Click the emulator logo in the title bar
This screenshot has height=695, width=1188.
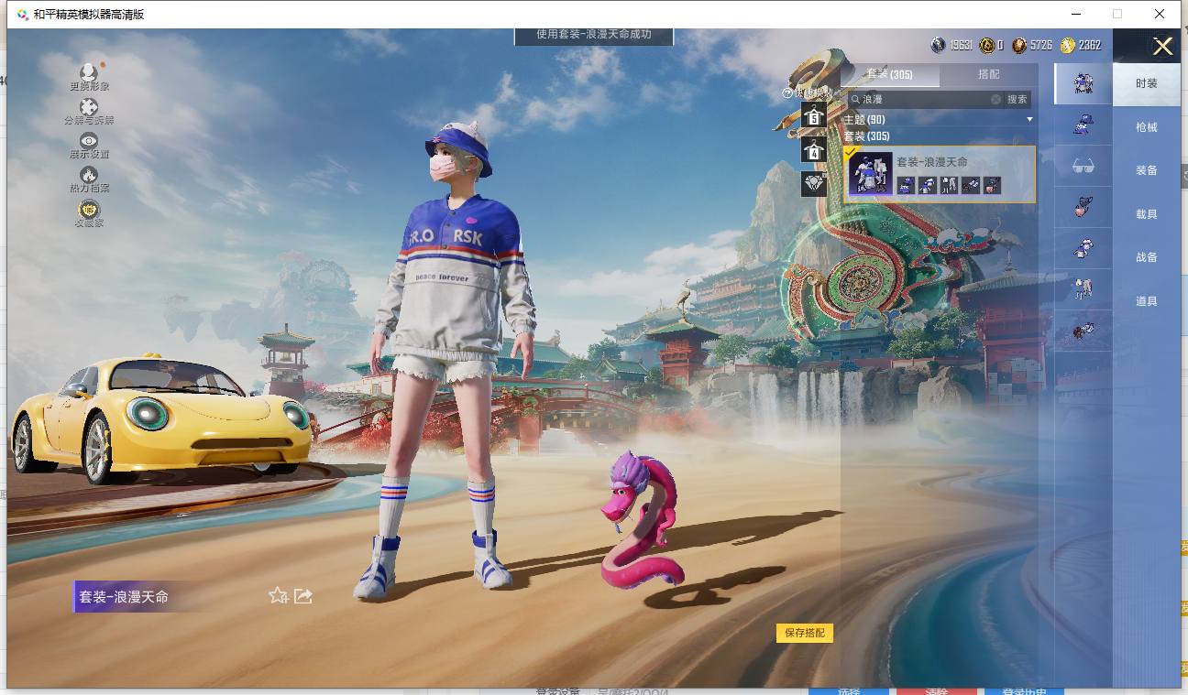22,15
